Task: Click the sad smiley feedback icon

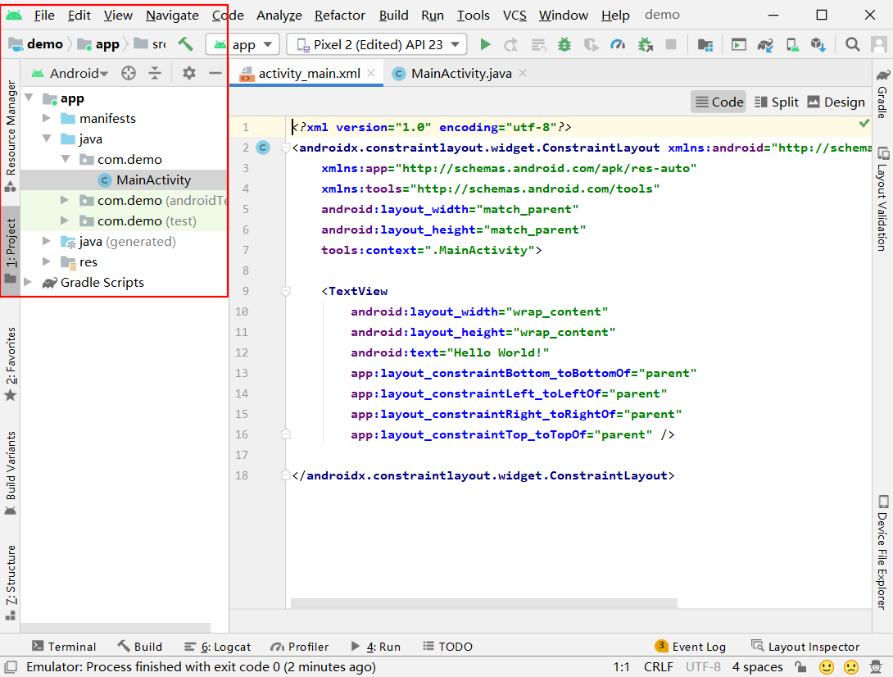Action: tap(851, 666)
